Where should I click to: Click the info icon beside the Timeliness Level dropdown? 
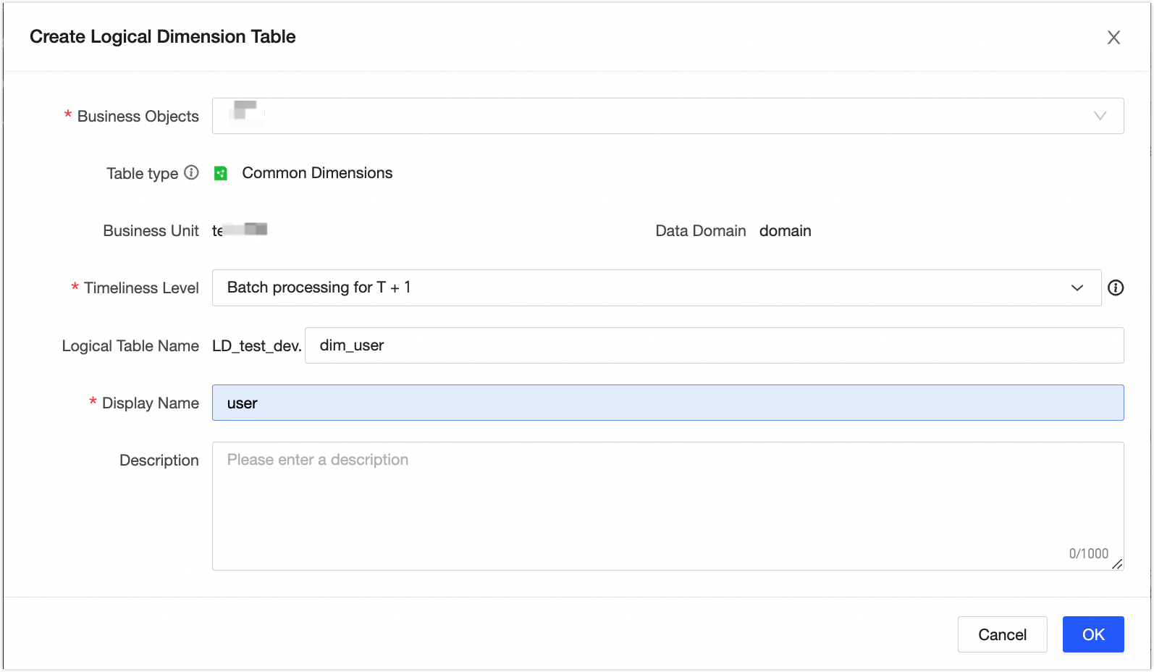(1116, 287)
